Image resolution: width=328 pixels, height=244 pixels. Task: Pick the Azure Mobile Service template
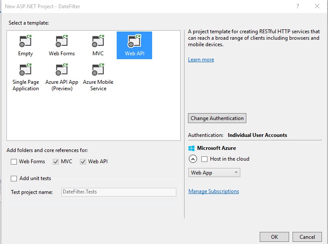(x=98, y=77)
